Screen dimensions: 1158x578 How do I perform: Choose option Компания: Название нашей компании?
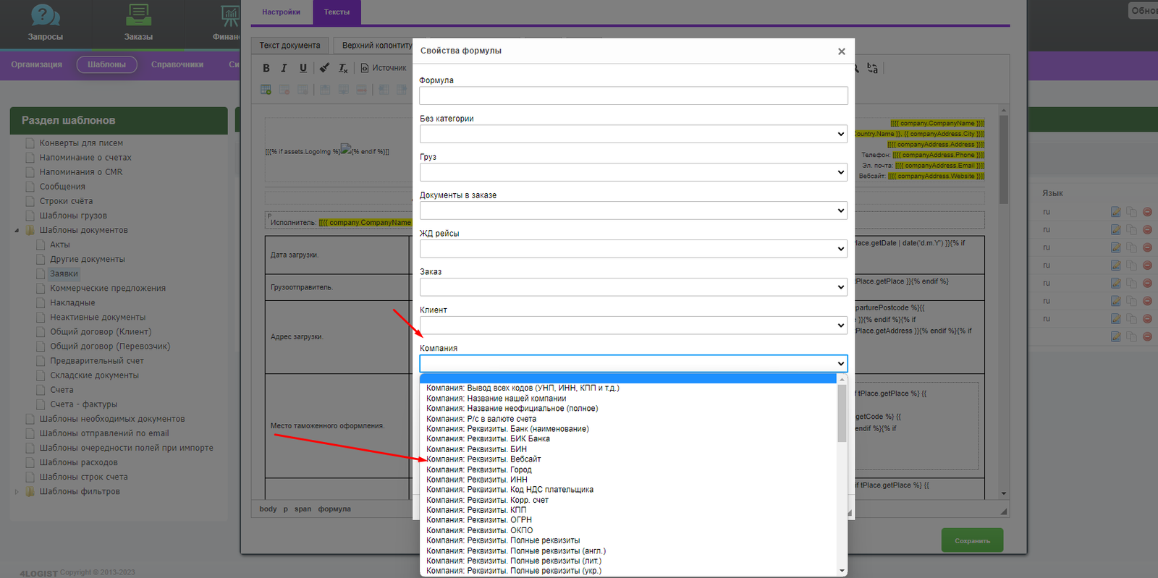pyautogui.click(x=496, y=399)
